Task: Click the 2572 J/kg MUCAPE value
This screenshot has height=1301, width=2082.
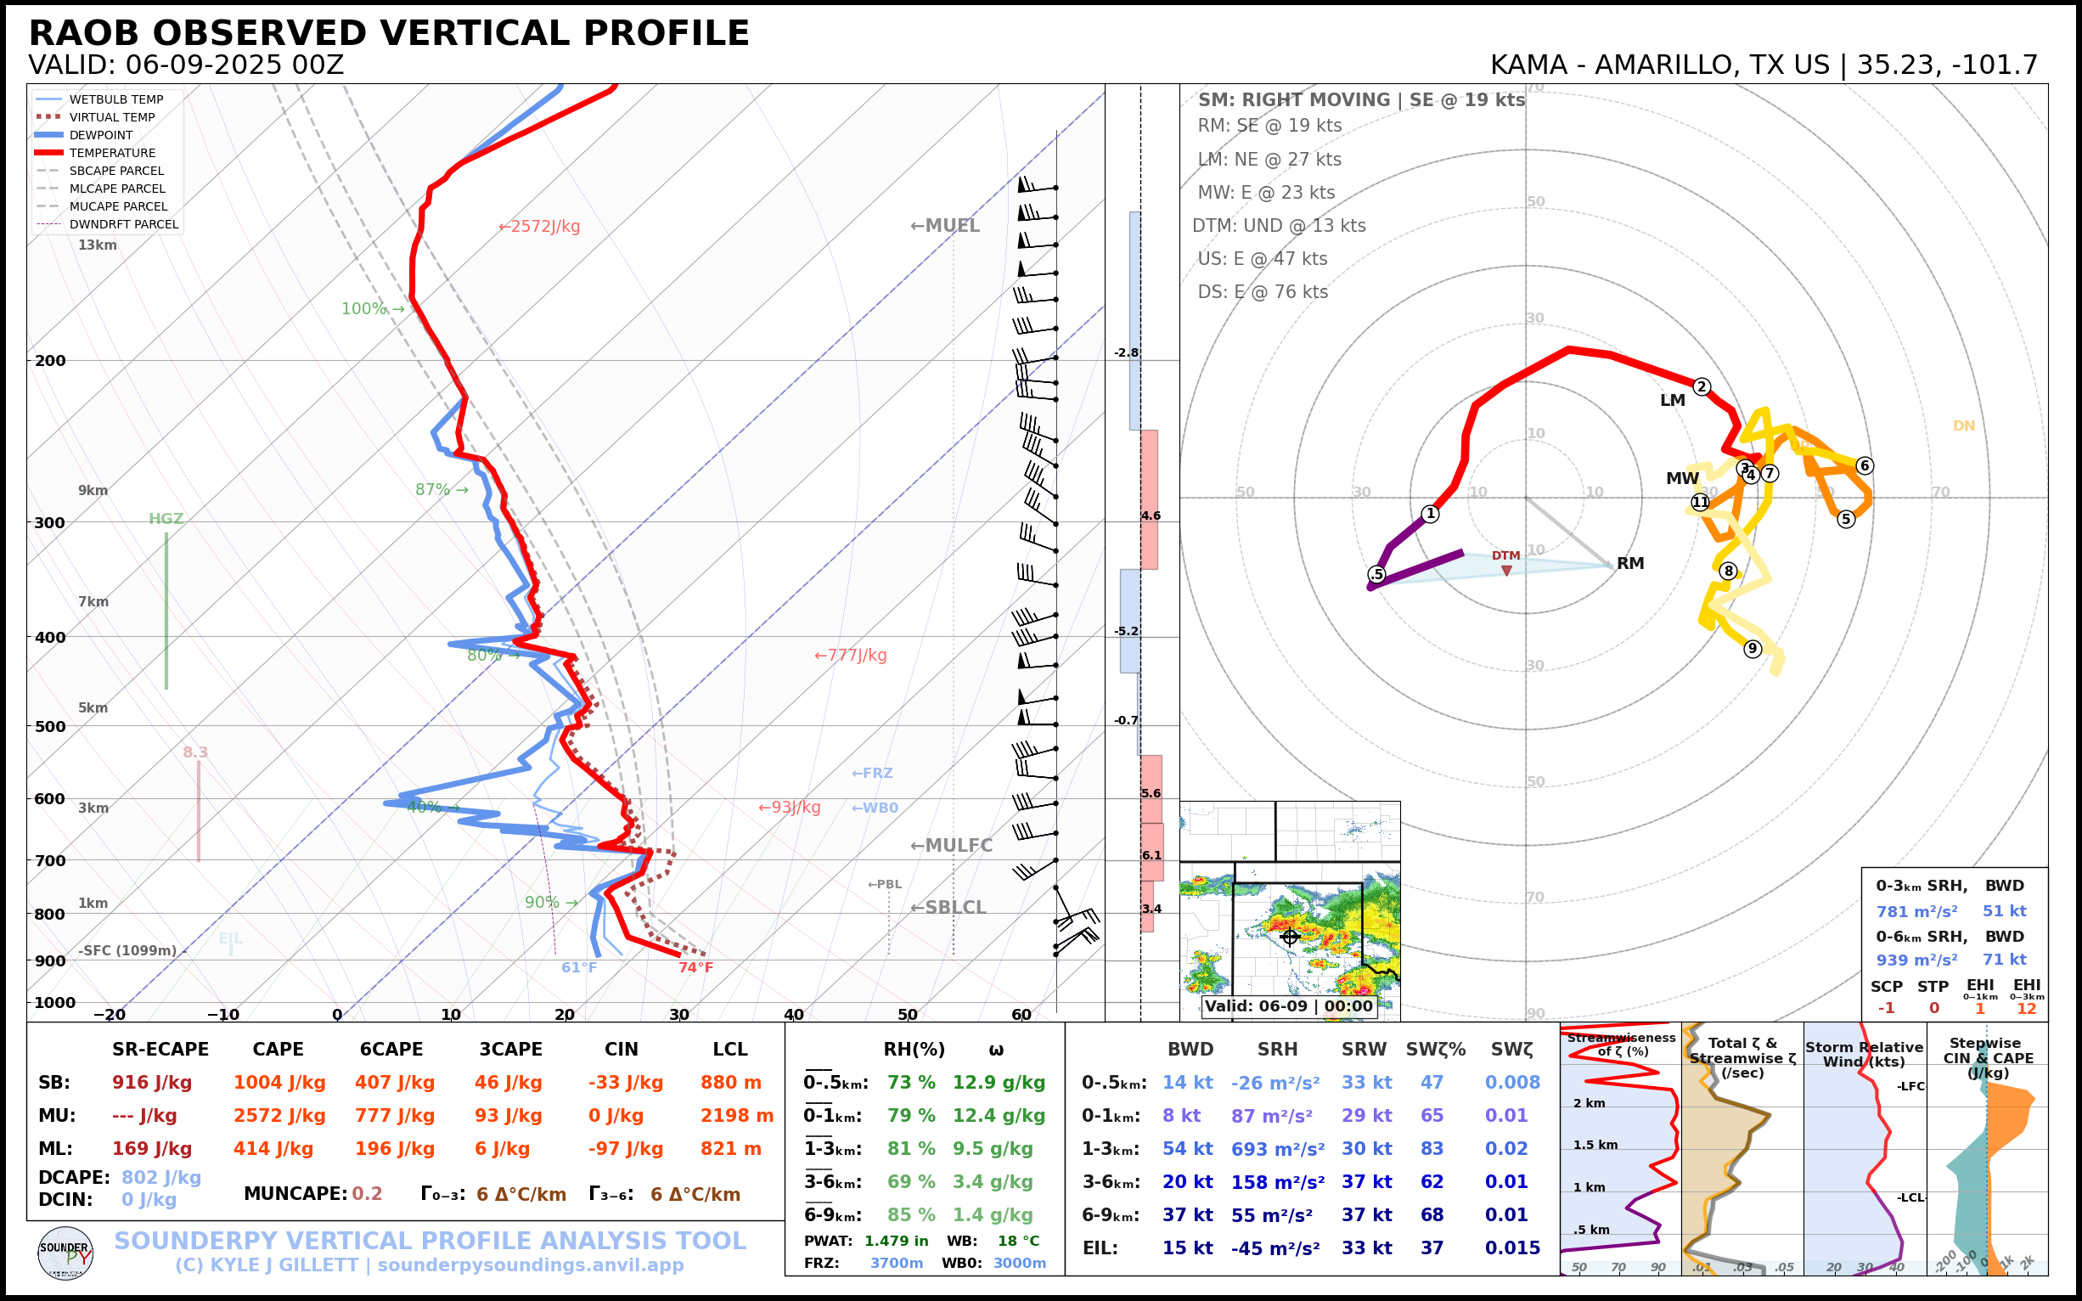Action: click(279, 1116)
